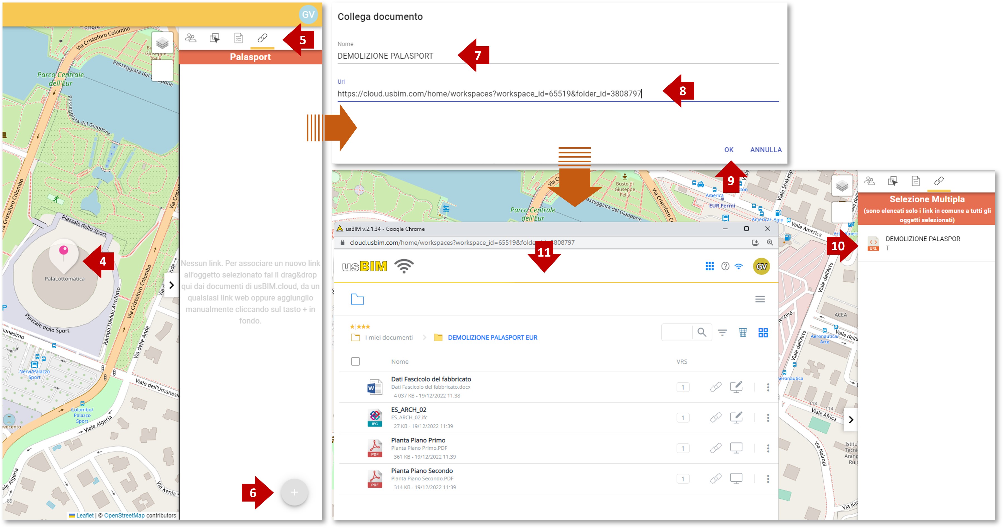Viewport: 1003px width, 528px height.
Task: Open the version 1 badge of Pianta Piano Primo
Action: point(683,448)
